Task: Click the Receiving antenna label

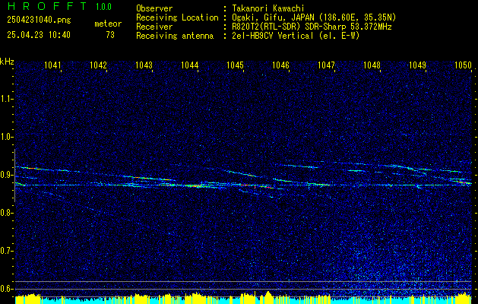Action: (x=175, y=36)
